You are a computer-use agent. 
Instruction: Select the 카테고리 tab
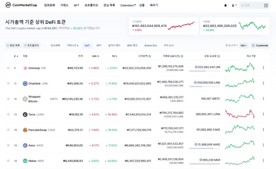pyautogui.click(x=72, y=45)
